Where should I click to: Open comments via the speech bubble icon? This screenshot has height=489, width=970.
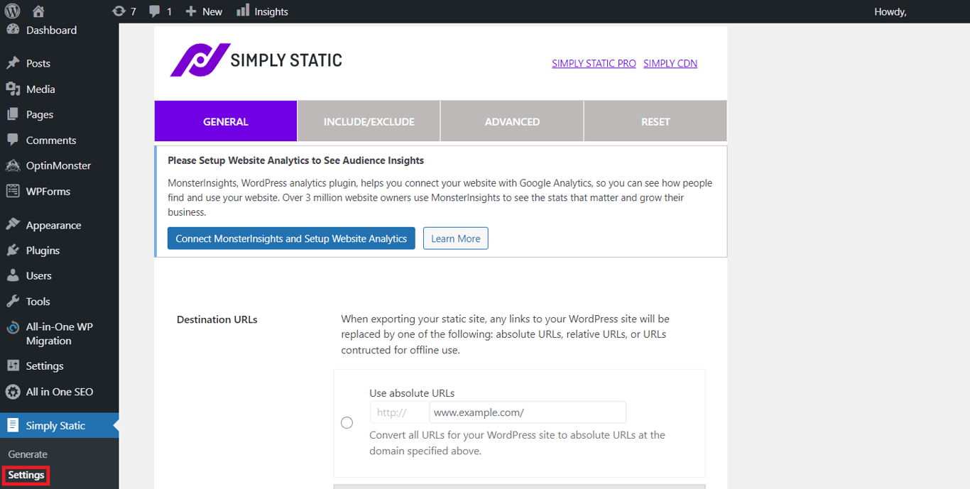(153, 11)
